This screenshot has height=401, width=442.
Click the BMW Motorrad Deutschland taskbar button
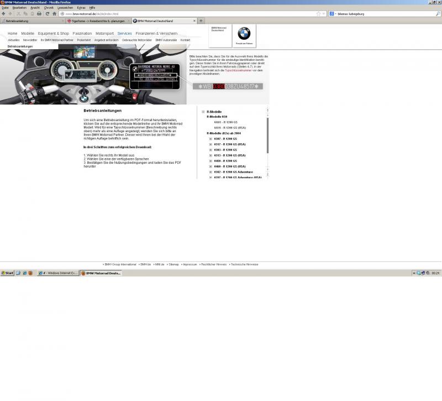tap(101, 273)
